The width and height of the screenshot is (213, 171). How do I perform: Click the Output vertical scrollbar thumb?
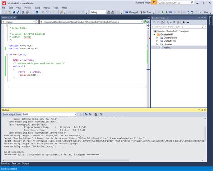205,134
